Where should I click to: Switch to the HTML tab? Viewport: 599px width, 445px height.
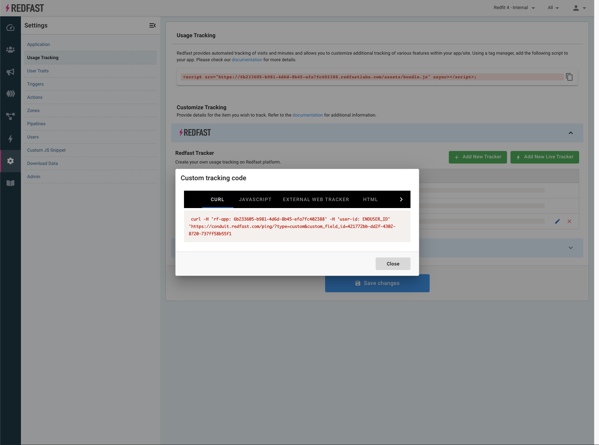(370, 199)
